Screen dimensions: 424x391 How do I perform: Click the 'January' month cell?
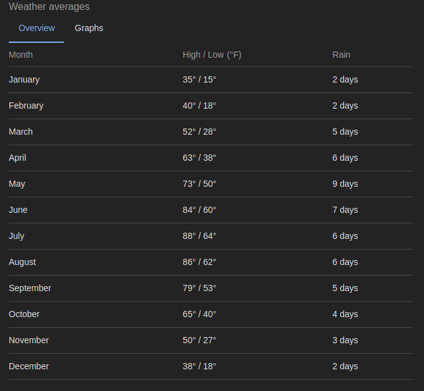pos(24,79)
